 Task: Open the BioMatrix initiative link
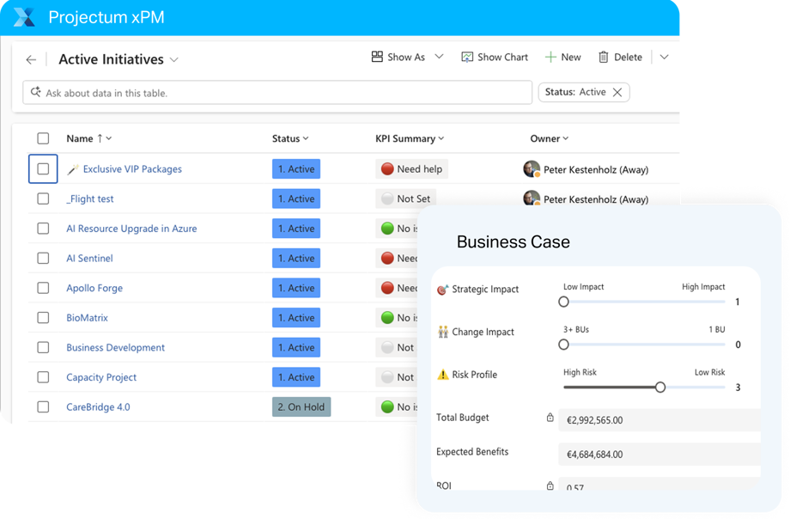(x=87, y=318)
